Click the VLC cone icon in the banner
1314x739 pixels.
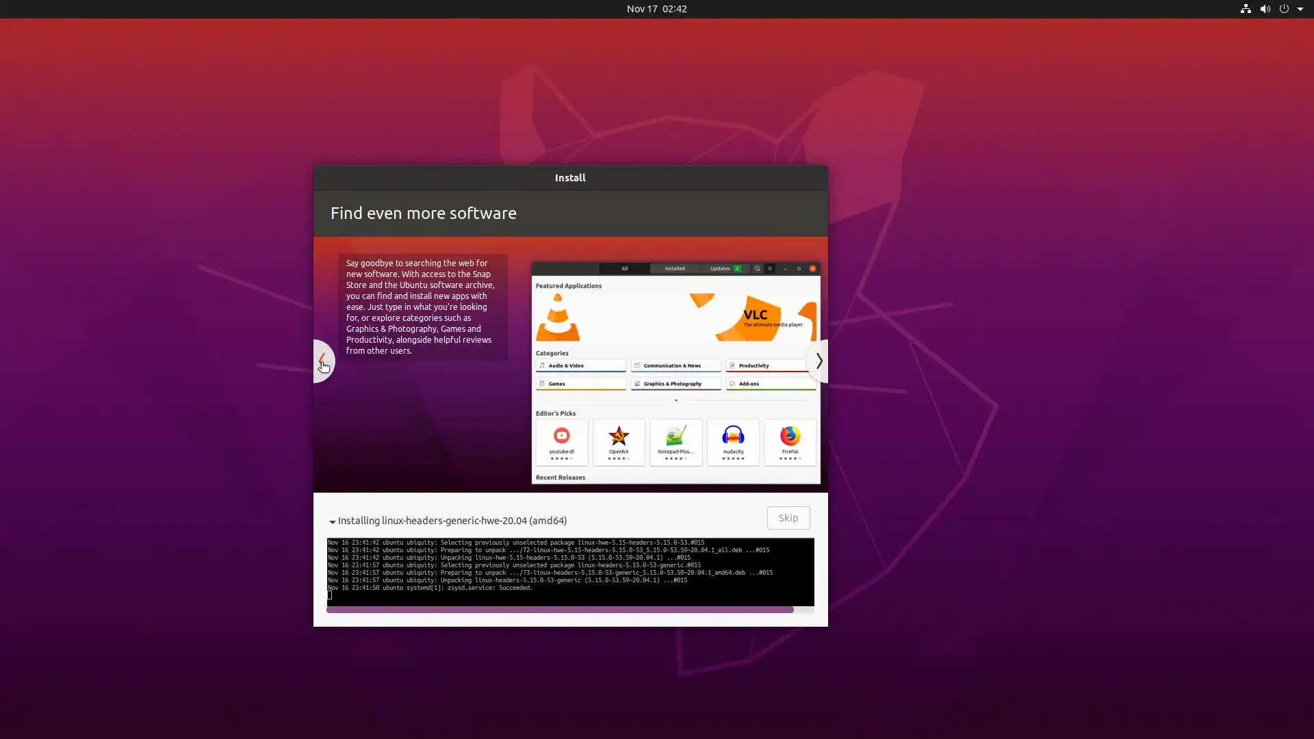pyautogui.click(x=558, y=318)
